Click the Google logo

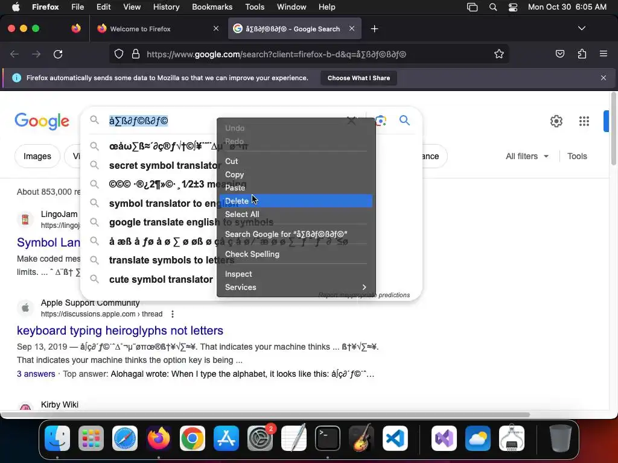click(x=42, y=121)
